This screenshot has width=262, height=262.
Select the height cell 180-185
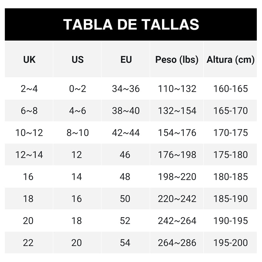click(230, 177)
